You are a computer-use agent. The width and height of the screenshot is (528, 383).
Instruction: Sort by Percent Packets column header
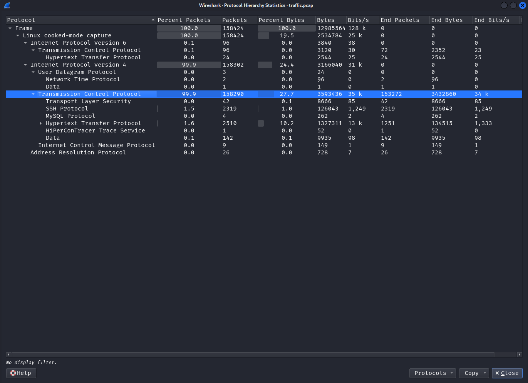point(184,20)
